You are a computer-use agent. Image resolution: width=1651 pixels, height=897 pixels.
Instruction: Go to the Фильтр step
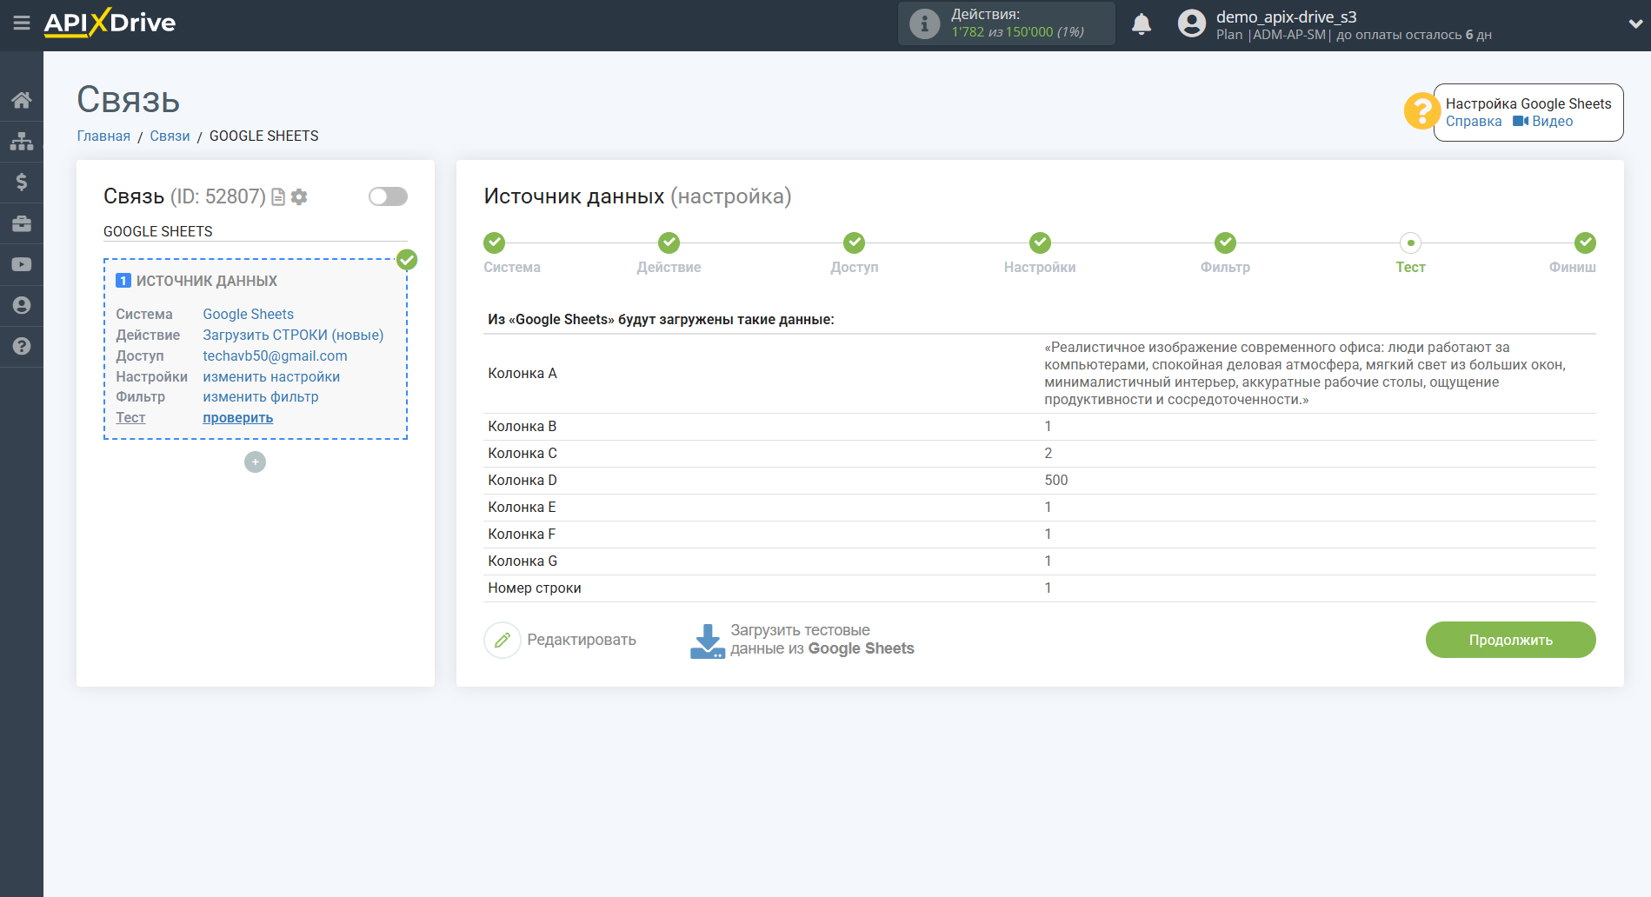pos(1225,243)
